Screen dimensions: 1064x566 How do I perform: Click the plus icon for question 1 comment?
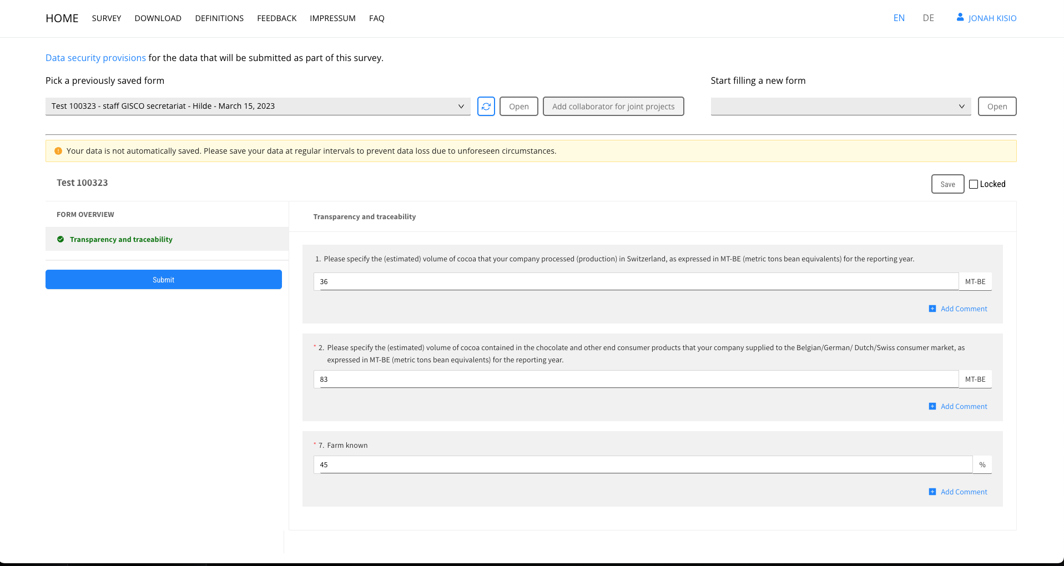click(932, 309)
